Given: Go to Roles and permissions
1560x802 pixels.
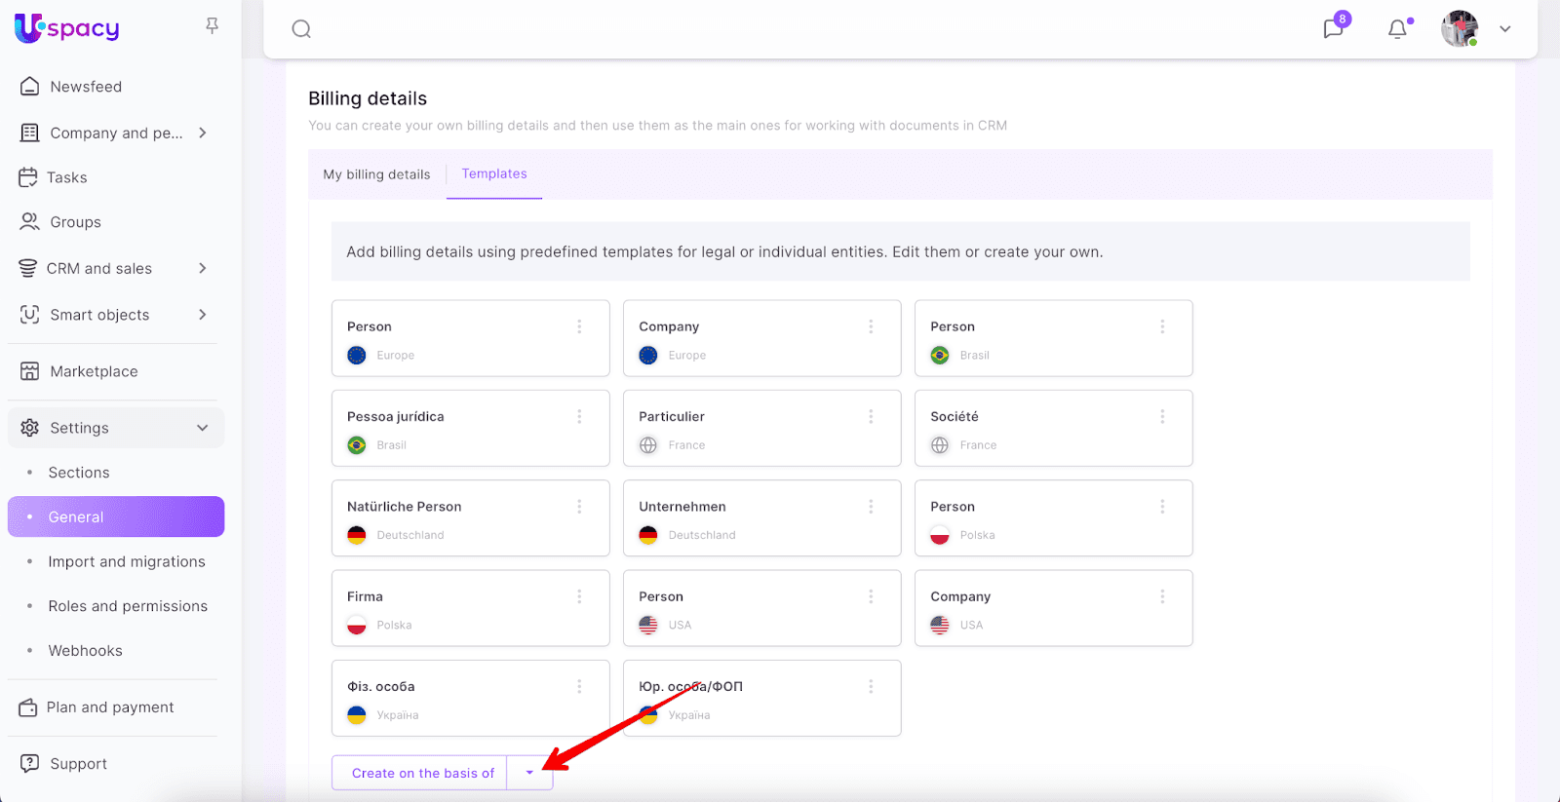Looking at the screenshot, I should pos(128,606).
